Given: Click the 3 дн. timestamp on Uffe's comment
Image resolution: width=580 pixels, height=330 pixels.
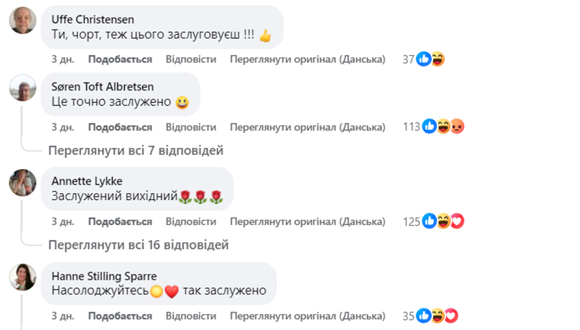Looking at the screenshot, I should pos(63,59).
